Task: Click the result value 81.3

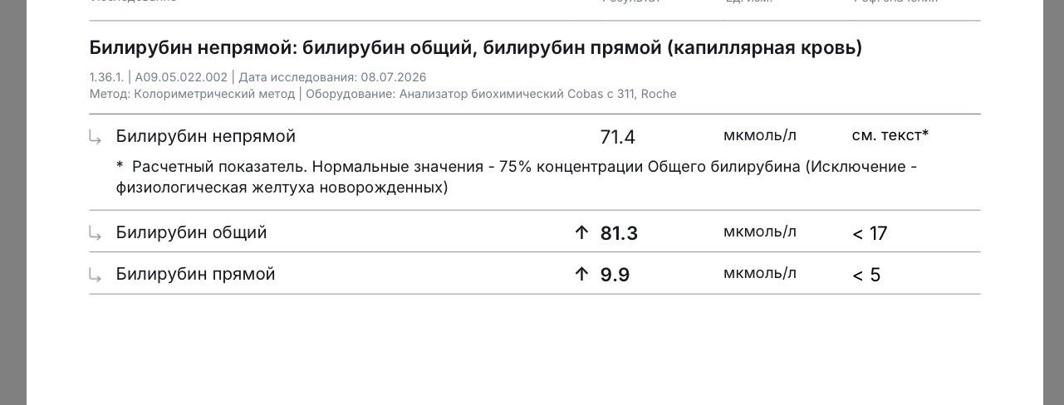Action: click(x=619, y=233)
